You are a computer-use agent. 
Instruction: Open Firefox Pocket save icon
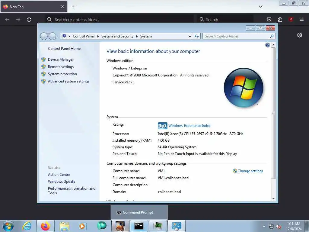[269, 19]
